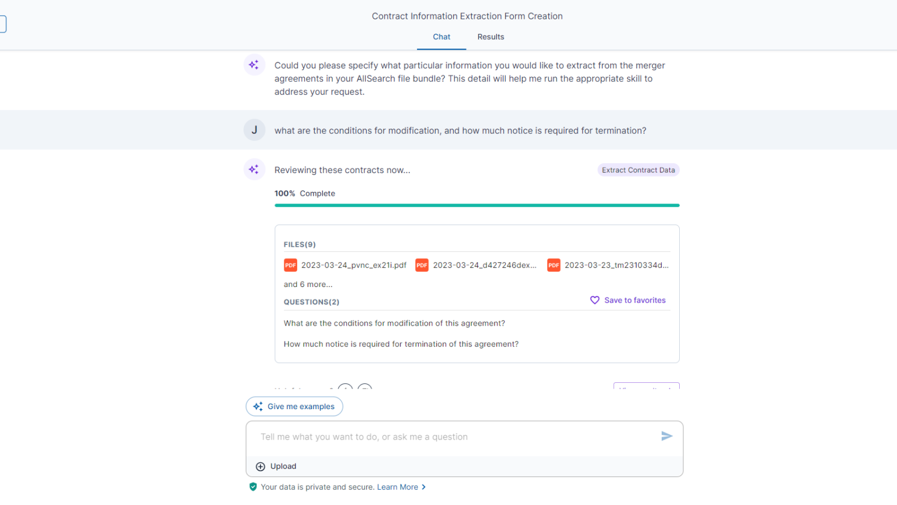Expand the 'and 6 more...' files list
This screenshot has width=897, height=505.
[308, 285]
